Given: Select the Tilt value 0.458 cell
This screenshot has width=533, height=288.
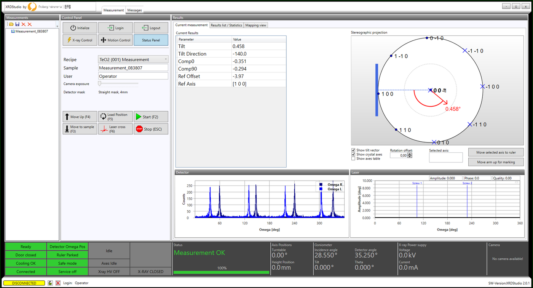Looking at the screenshot, I should click(x=259, y=46).
